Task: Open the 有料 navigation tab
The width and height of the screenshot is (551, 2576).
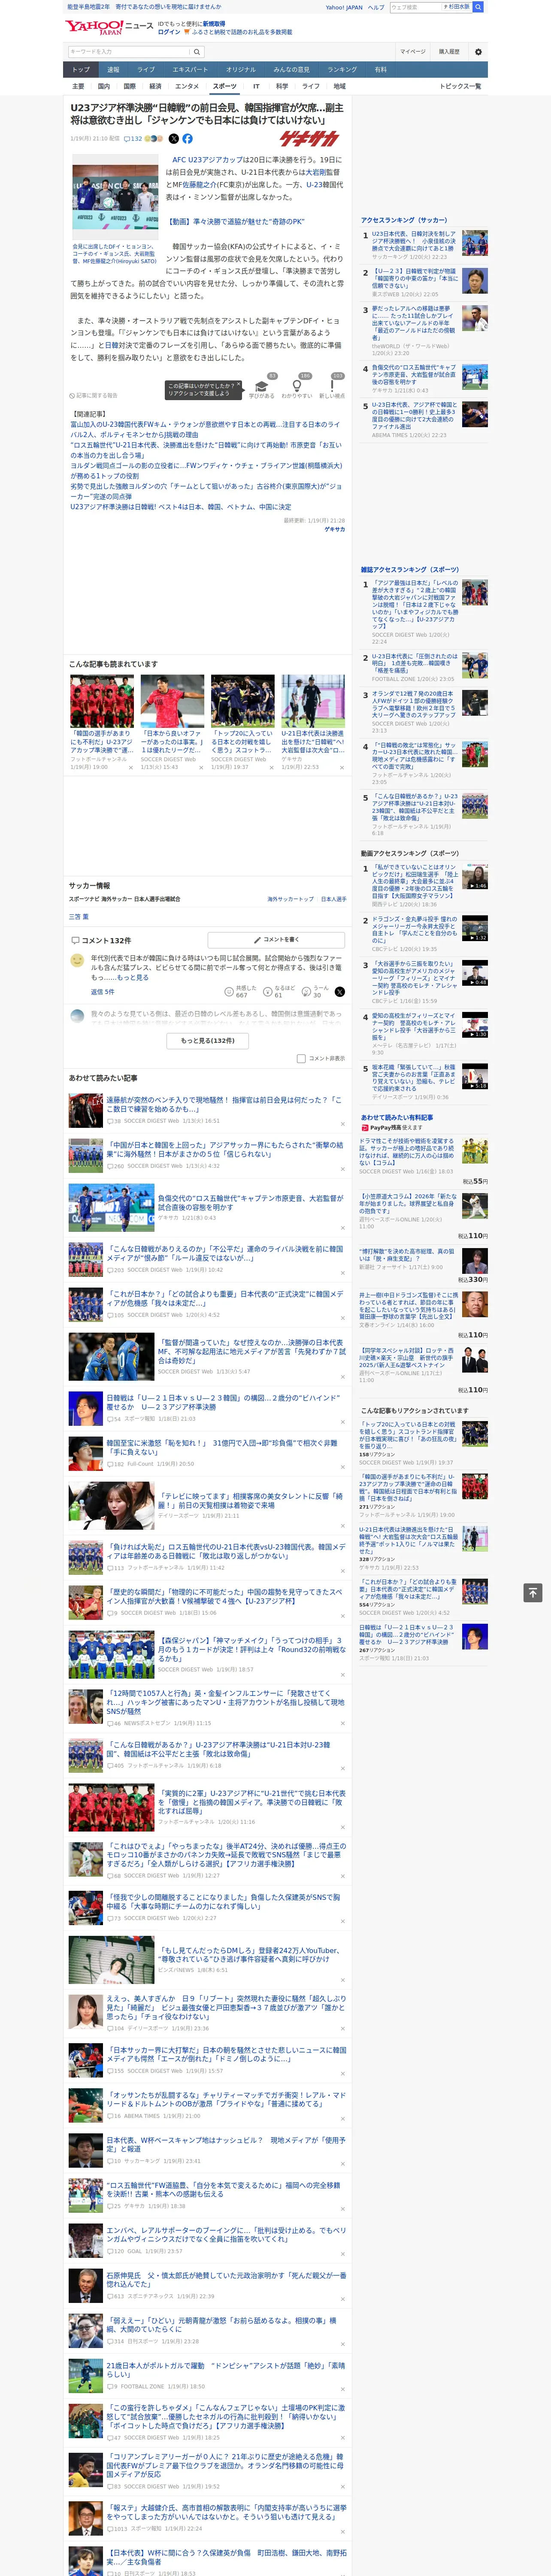Action: (380, 69)
